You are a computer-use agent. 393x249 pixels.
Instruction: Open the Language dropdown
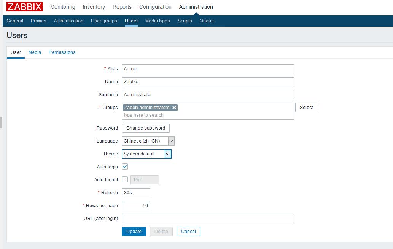[148, 141]
